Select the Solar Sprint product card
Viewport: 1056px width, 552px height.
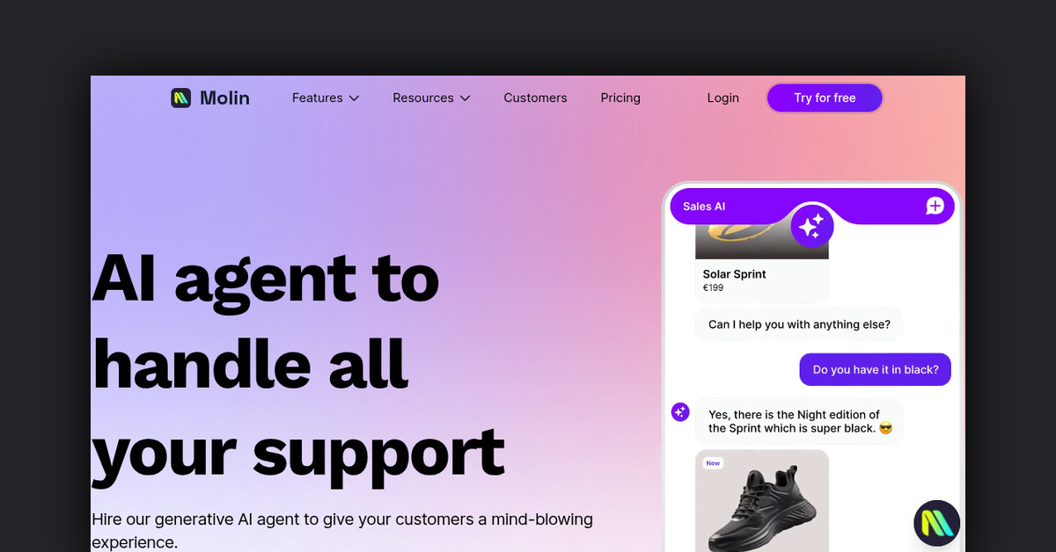tap(762, 263)
